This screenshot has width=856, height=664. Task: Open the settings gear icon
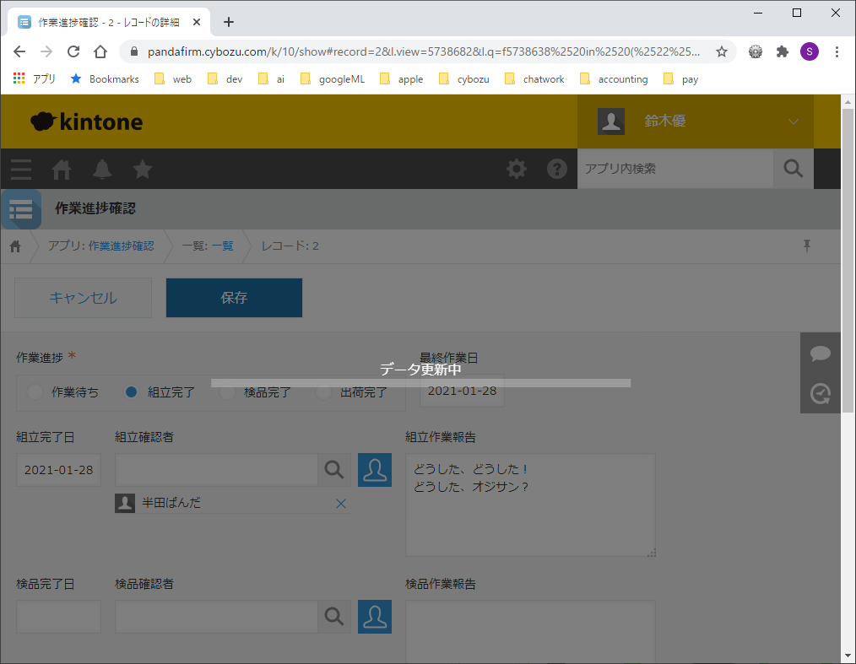point(516,170)
